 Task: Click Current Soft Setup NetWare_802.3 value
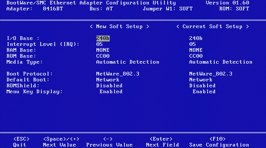click(x=211, y=74)
